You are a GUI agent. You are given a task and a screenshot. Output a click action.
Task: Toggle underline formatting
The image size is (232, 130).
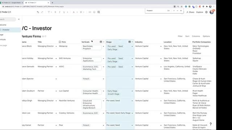(x=64, y=12)
